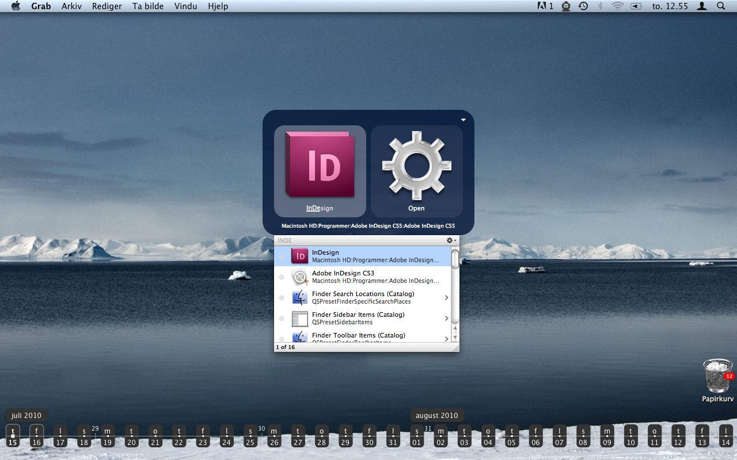
Task: Click the Growl creature menu bar icon
Action: coord(566,6)
